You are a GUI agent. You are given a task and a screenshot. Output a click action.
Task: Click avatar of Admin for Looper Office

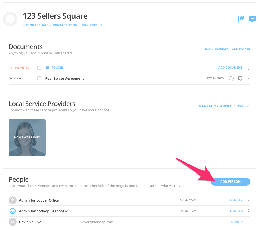(x=13, y=200)
